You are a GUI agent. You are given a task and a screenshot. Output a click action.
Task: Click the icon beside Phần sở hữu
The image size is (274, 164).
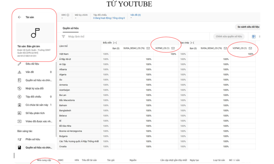(19, 139)
